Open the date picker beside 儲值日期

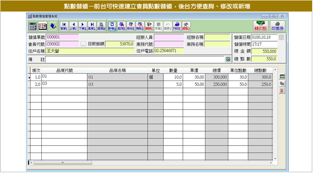click(281, 37)
